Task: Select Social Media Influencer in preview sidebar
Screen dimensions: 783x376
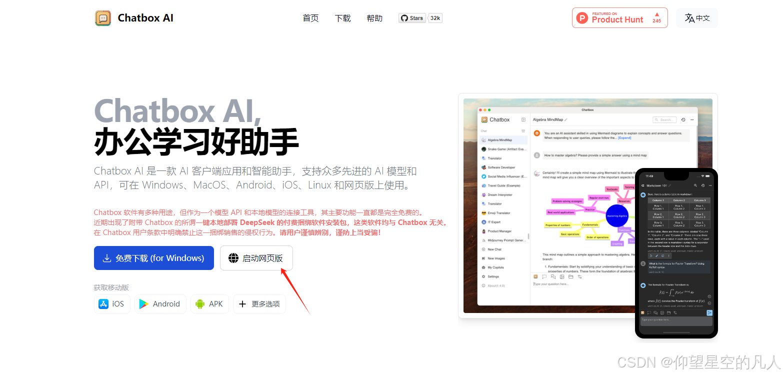Action: pos(503,176)
